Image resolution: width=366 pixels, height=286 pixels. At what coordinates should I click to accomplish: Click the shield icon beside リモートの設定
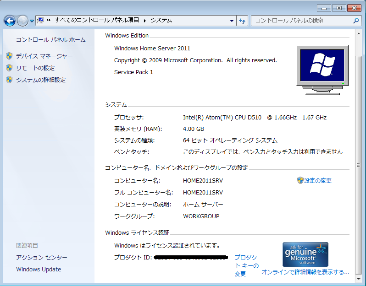[9, 68]
